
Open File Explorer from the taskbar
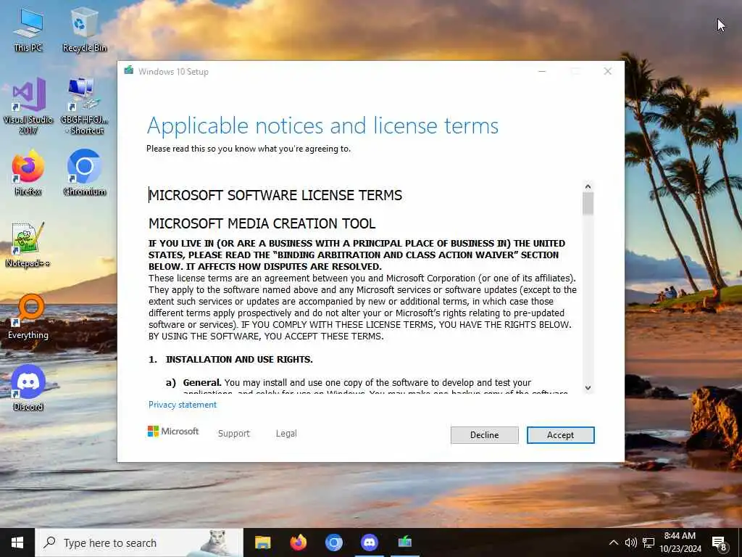point(262,542)
